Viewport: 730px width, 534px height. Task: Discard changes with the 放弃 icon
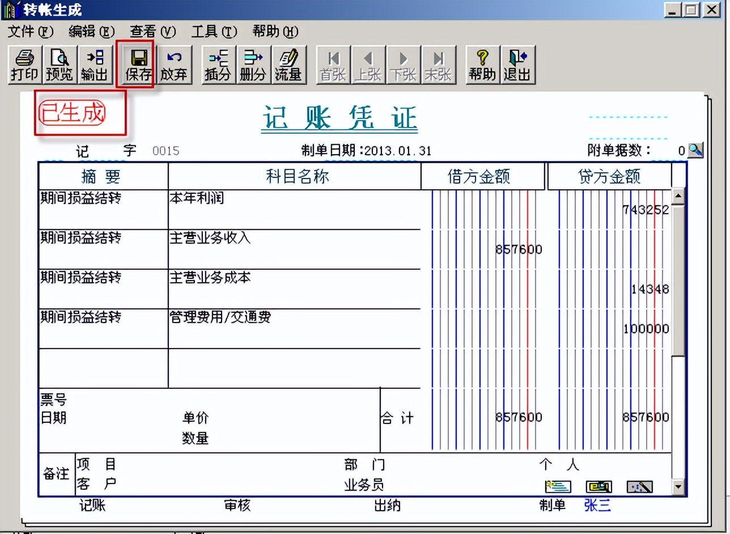175,64
